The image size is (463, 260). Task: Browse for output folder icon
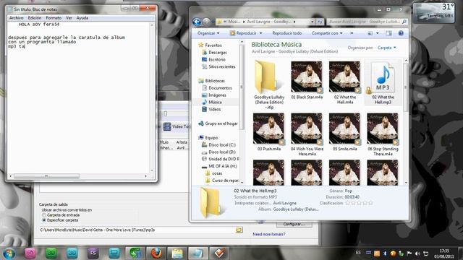click(x=239, y=230)
